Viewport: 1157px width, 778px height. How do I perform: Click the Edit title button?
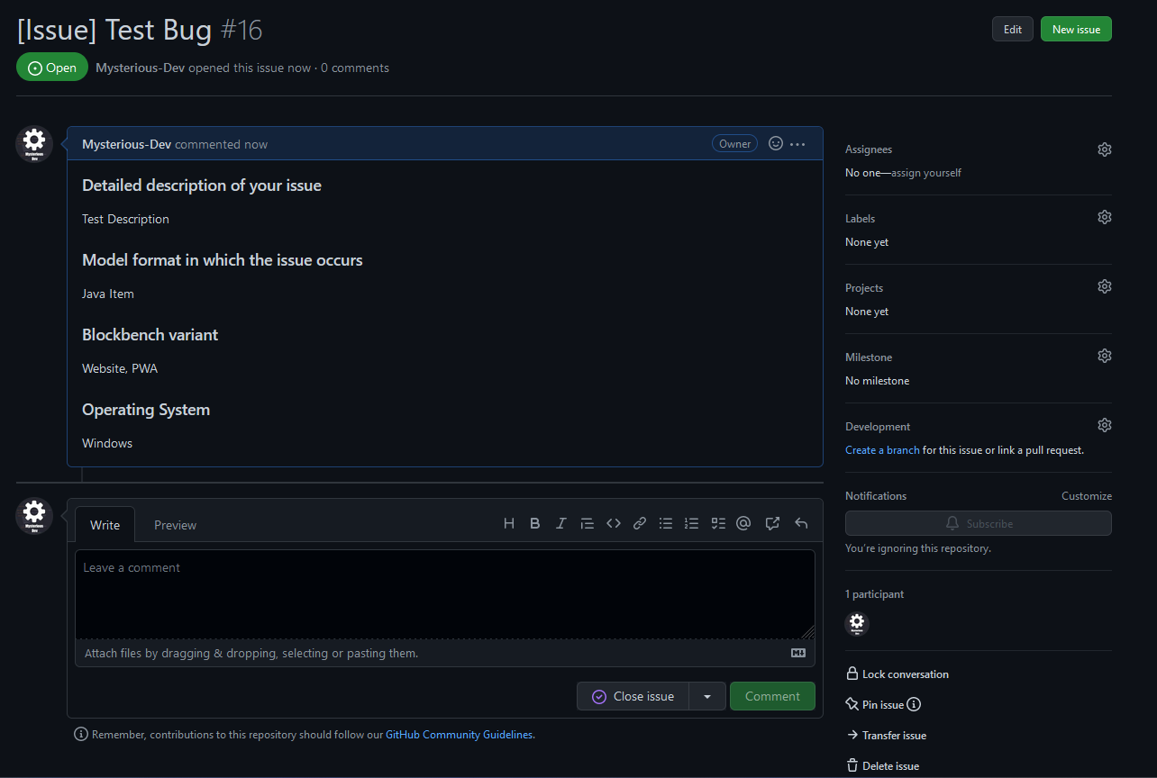1013,29
